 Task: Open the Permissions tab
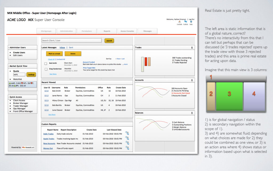tap(87, 31)
